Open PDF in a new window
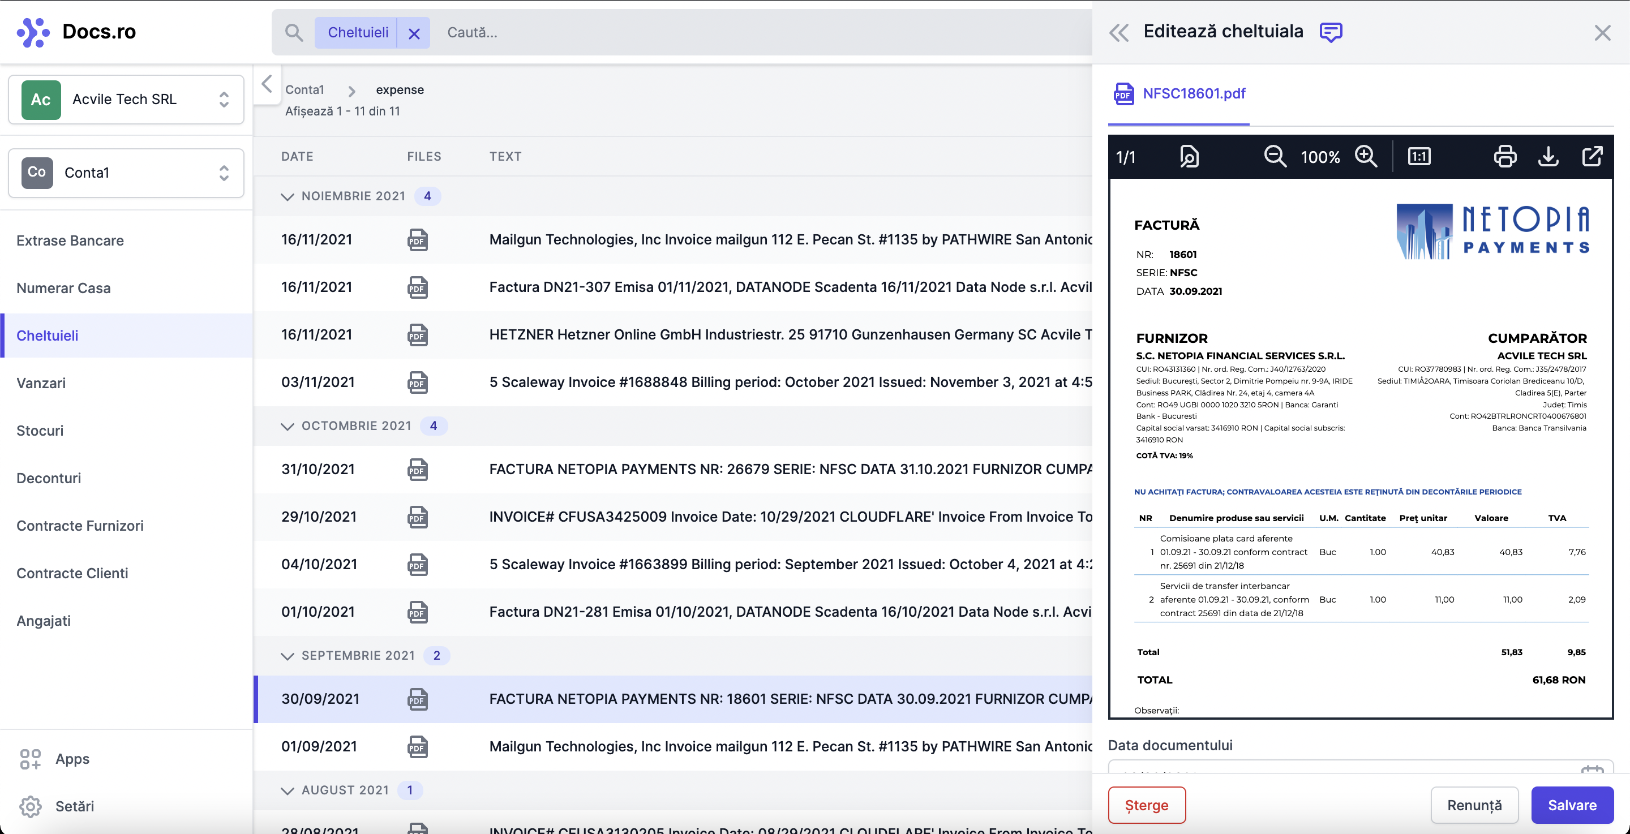Image resolution: width=1630 pixels, height=834 pixels. click(x=1592, y=156)
